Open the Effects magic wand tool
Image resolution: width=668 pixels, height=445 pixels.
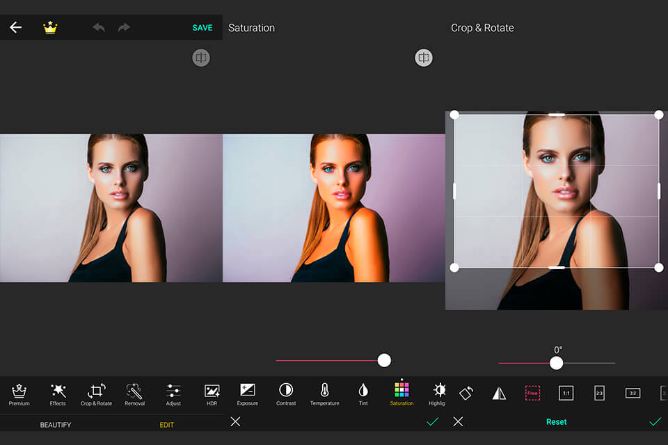(58, 394)
